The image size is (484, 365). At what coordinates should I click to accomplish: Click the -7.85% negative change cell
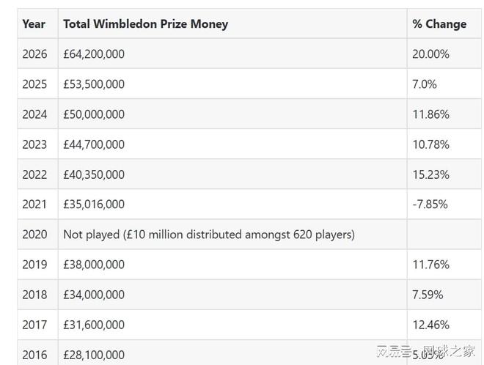[430, 204]
